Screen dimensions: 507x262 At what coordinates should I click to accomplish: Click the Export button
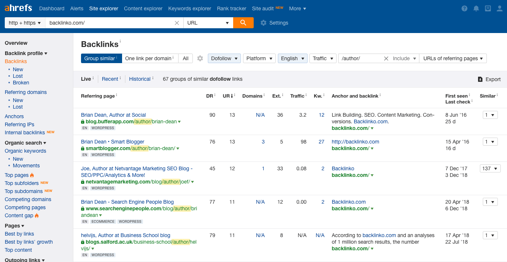tap(489, 79)
